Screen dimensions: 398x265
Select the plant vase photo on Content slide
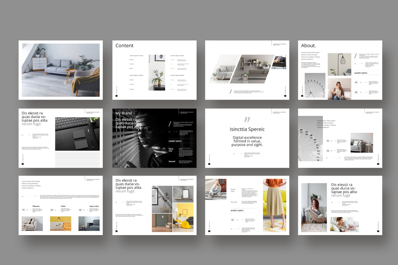[157, 72]
